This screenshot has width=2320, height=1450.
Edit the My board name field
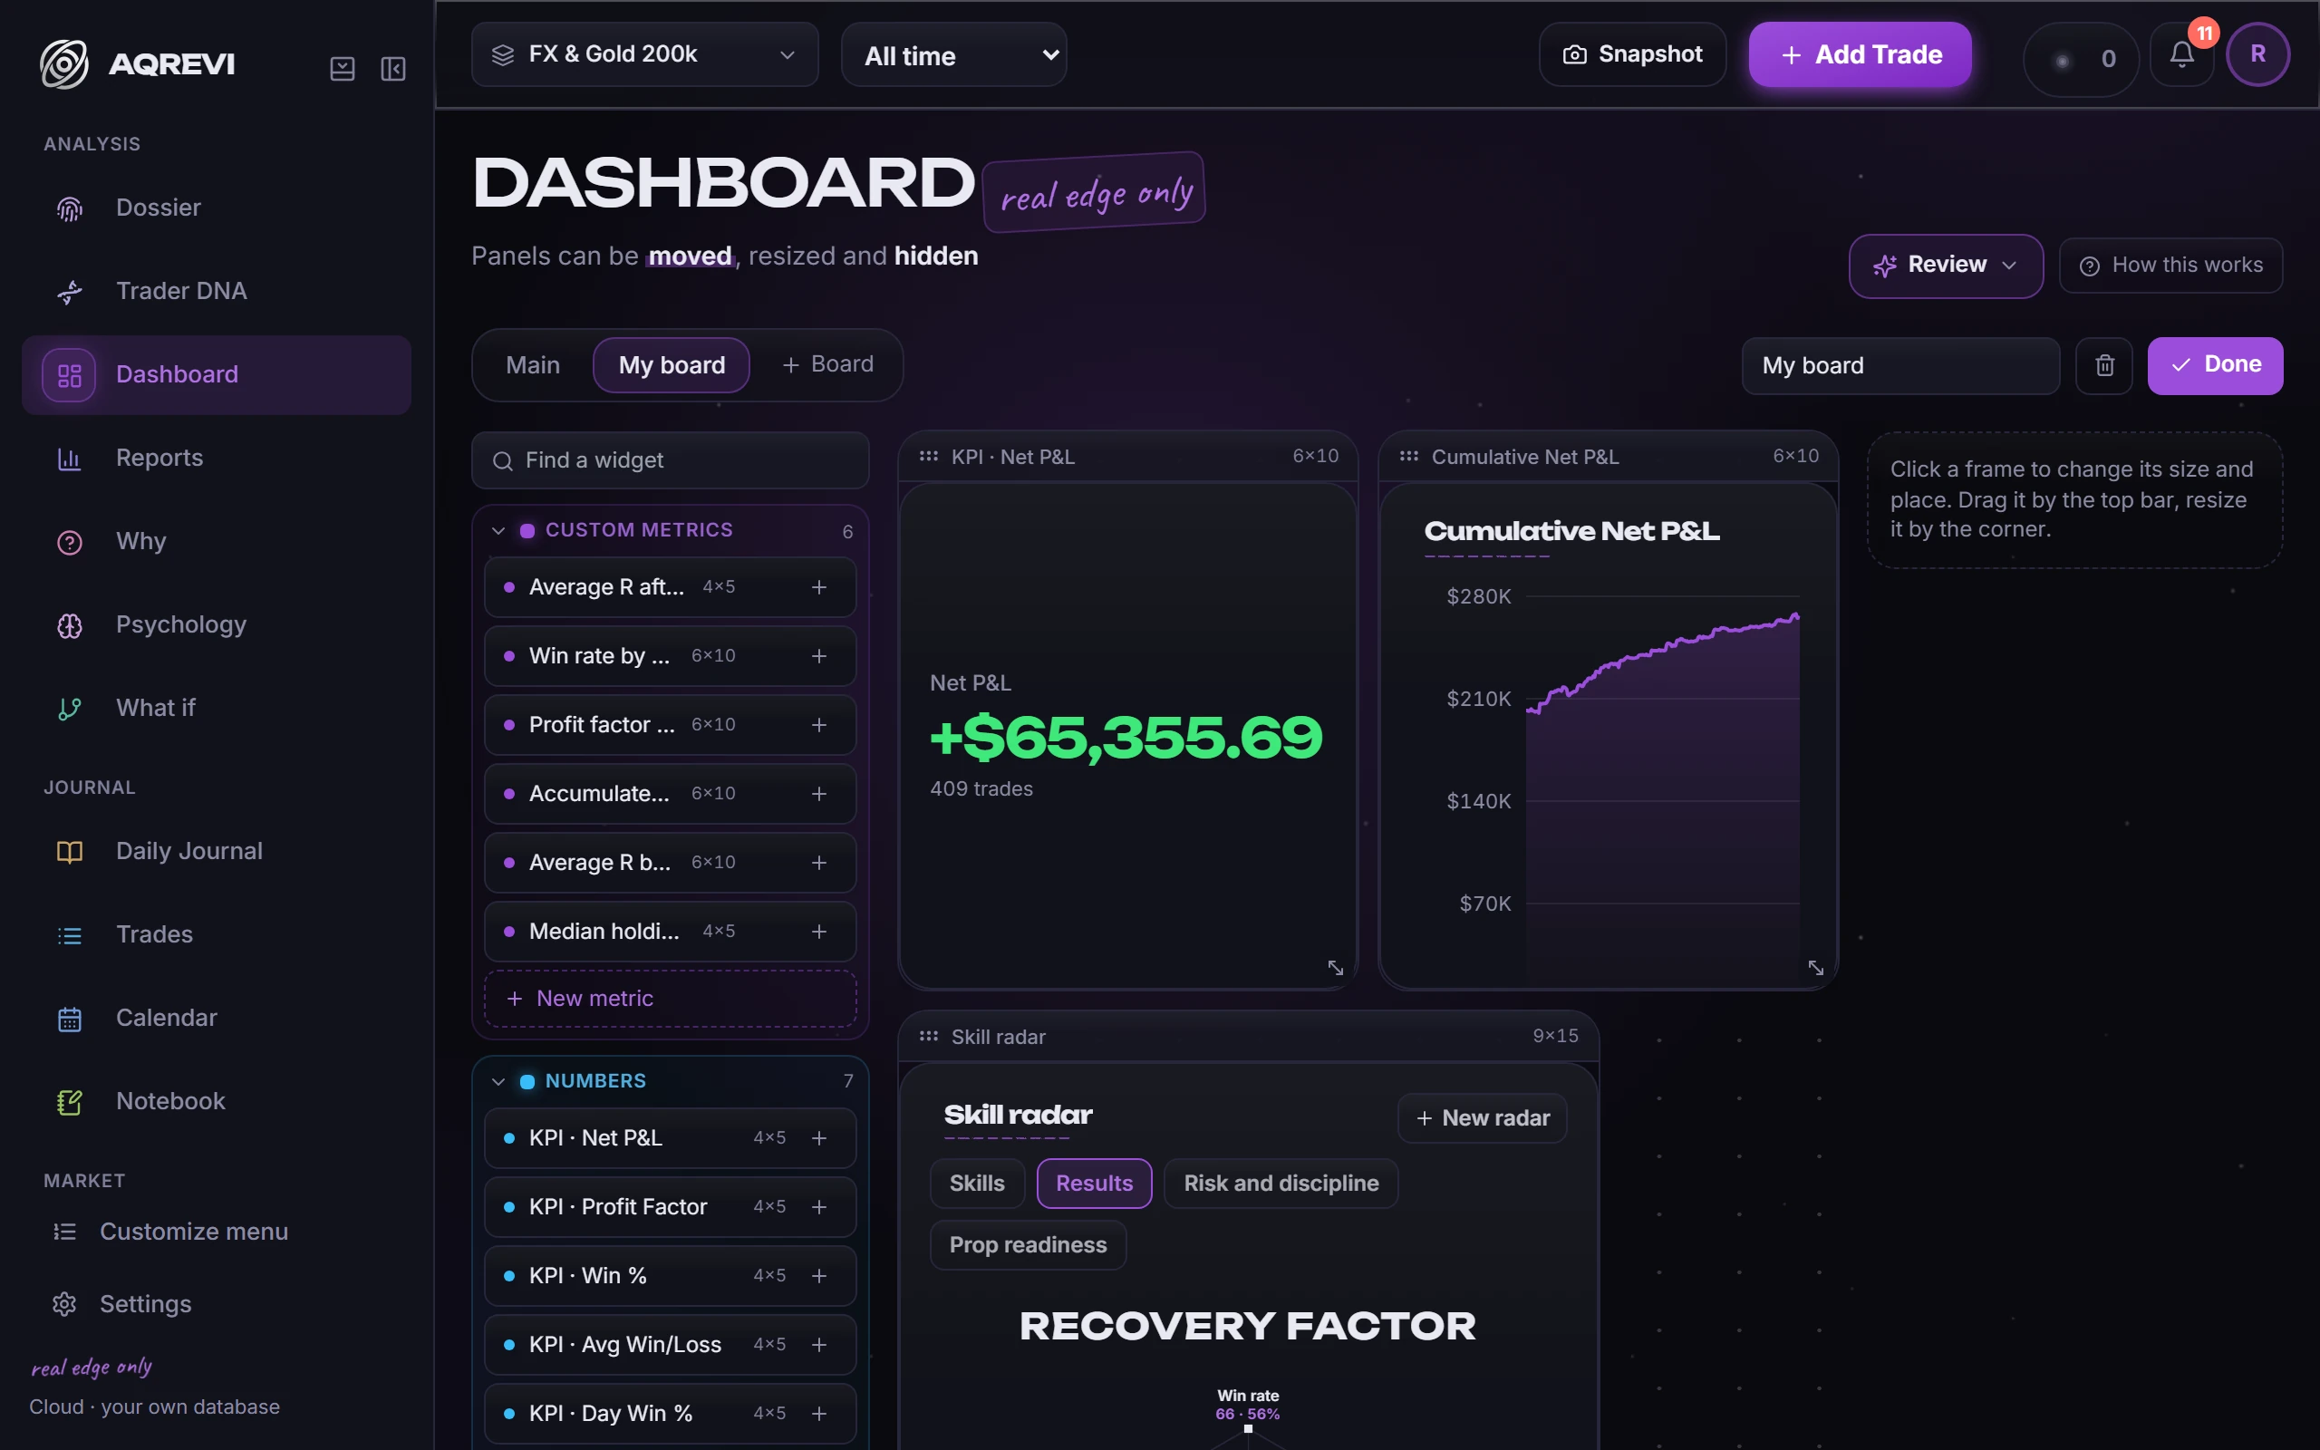tap(1900, 365)
